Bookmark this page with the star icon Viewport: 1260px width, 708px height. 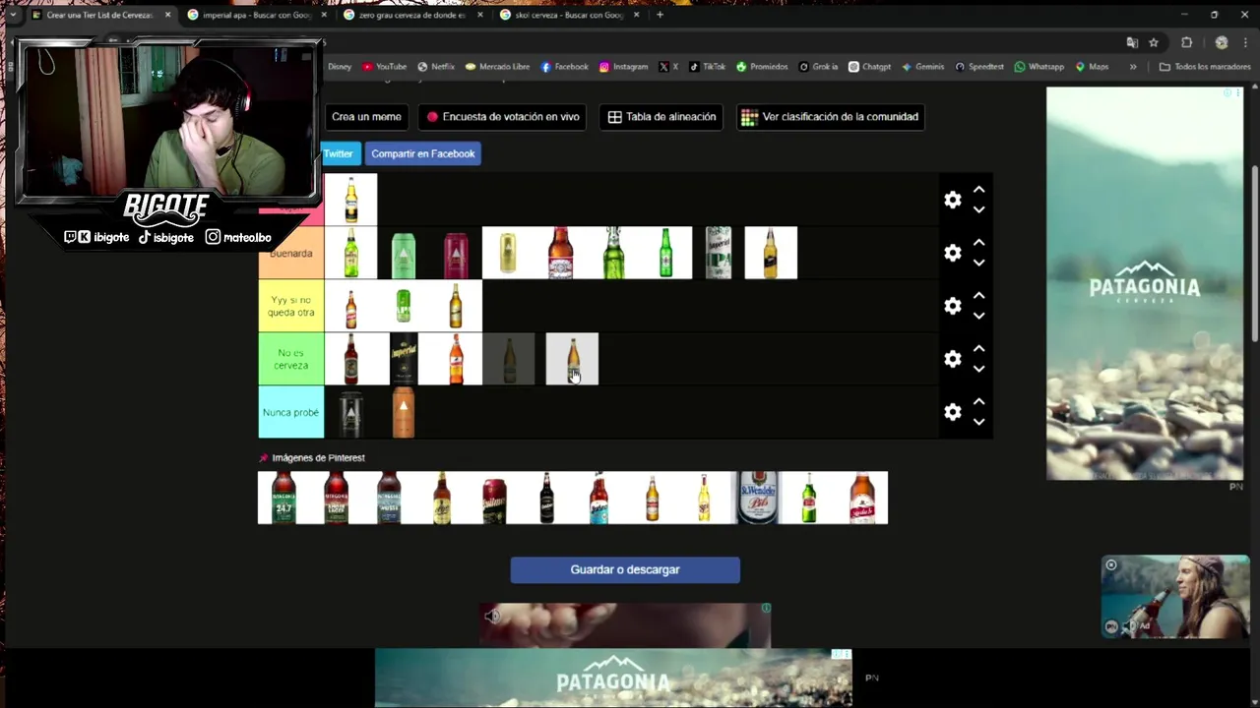coord(1154,42)
